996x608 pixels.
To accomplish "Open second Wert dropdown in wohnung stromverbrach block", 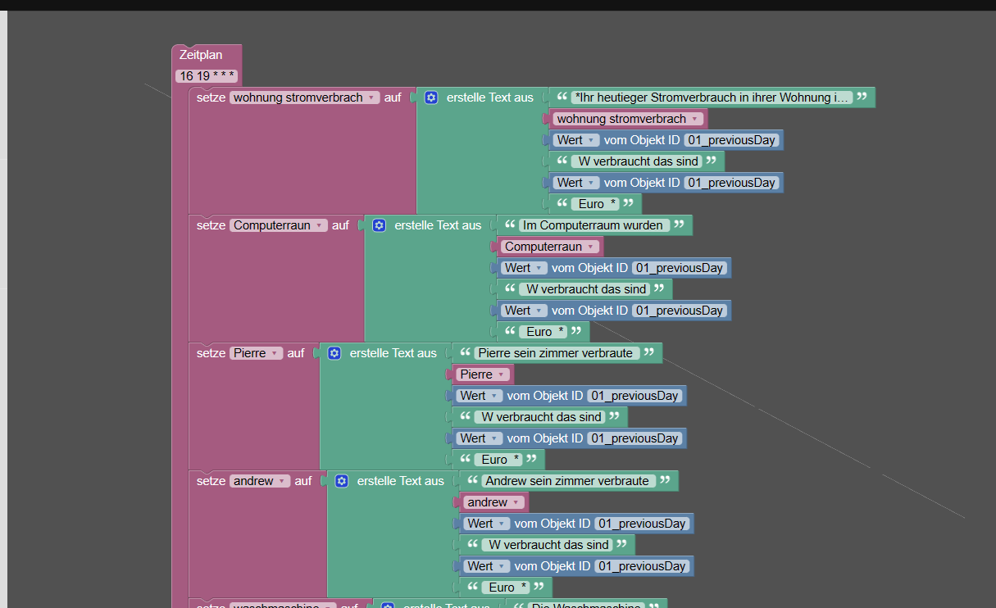I will [576, 183].
